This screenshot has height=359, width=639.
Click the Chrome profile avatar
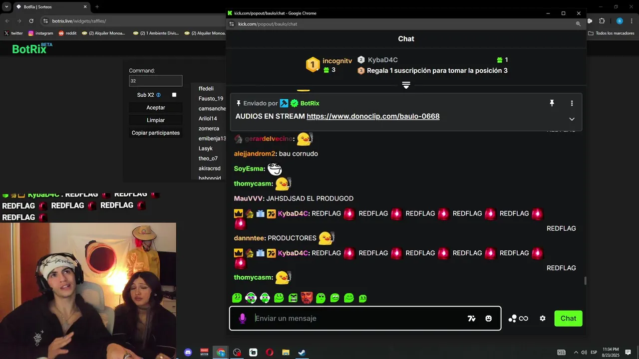(x=620, y=21)
